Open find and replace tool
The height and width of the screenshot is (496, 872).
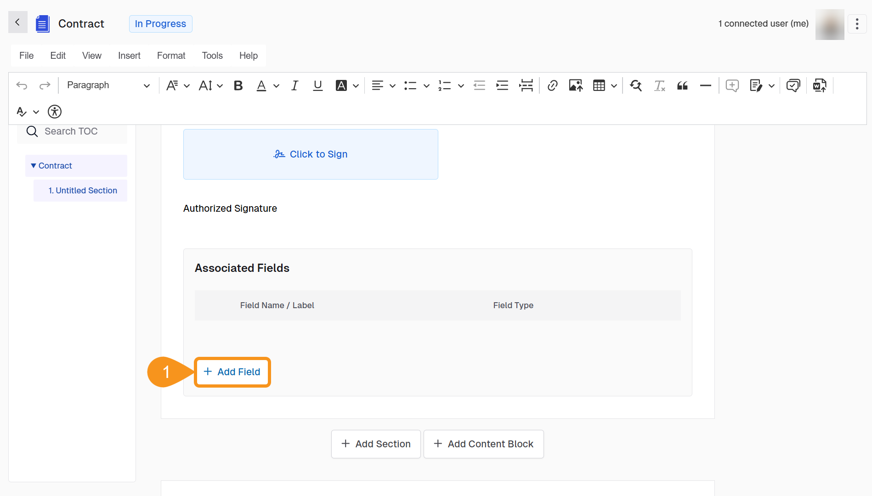click(636, 85)
